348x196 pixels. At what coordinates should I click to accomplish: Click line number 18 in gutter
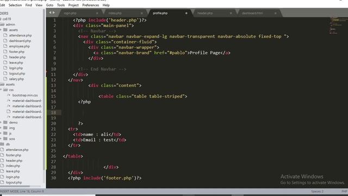pos(53,113)
